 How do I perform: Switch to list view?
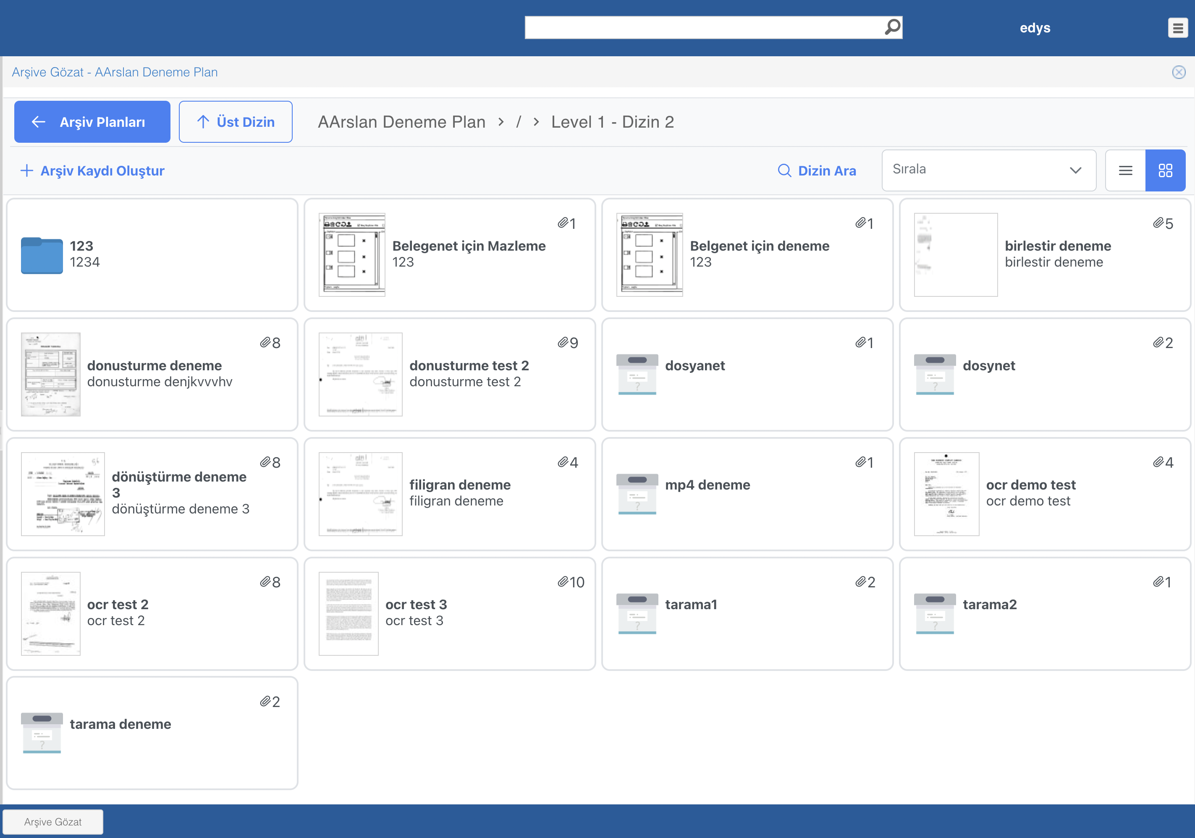(x=1125, y=171)
